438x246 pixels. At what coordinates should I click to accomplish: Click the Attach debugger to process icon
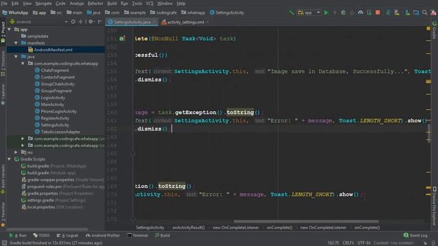369,12
